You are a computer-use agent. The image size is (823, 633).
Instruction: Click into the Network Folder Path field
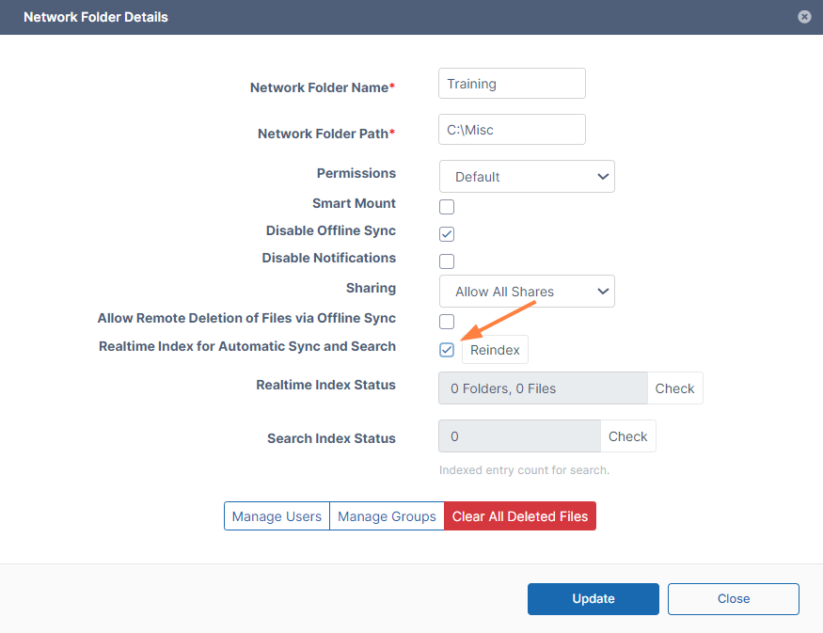click(x=512, y=130)
